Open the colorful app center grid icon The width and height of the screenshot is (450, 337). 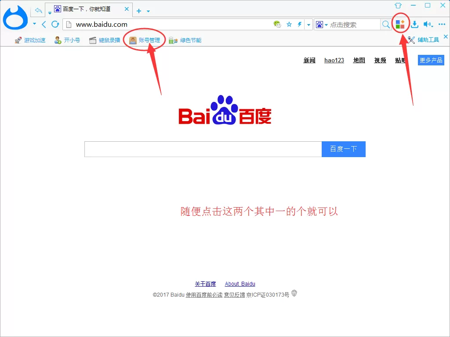point(400,25)
